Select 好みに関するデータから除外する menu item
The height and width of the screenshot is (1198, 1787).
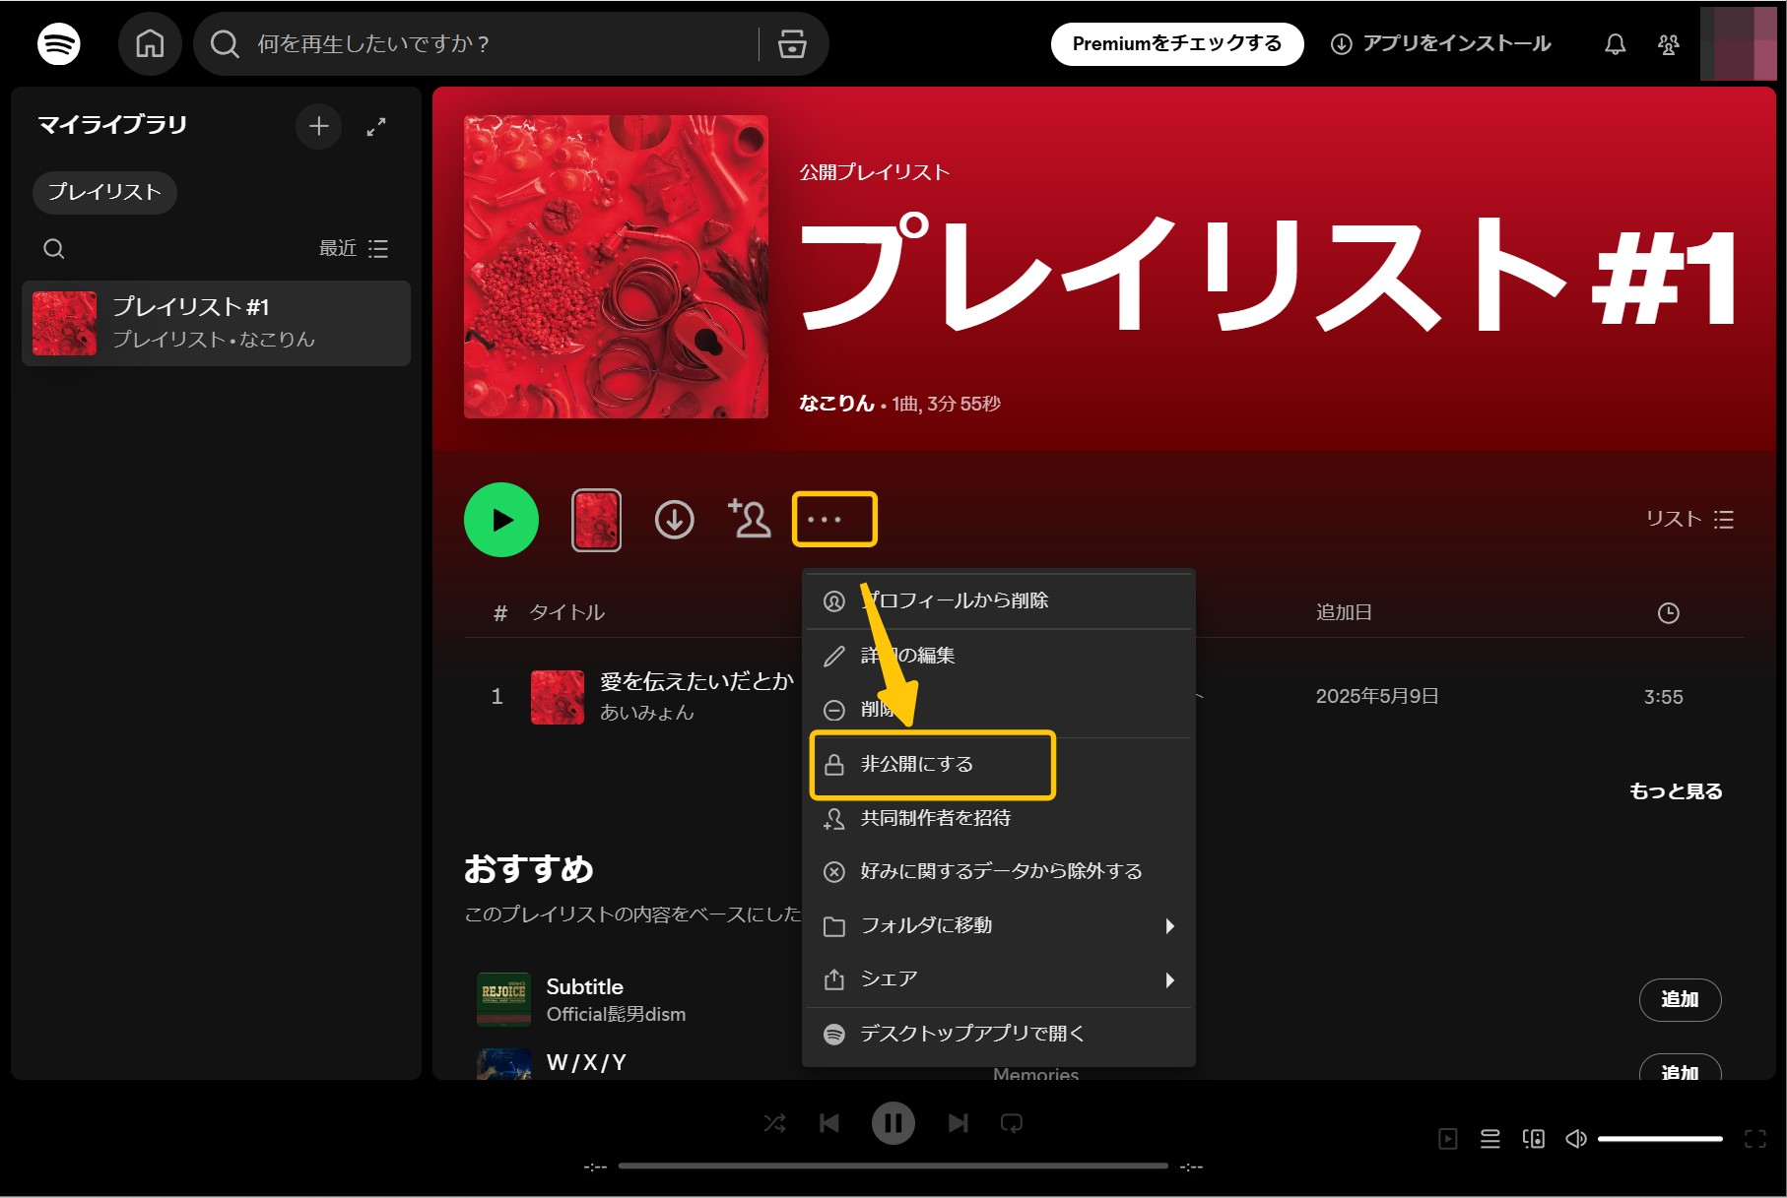(x=999, y=871)
